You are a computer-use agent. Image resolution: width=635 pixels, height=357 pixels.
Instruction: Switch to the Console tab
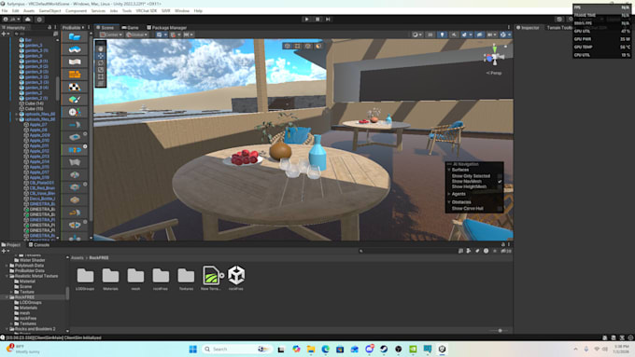pyautogui.click(x=39, y=245)
